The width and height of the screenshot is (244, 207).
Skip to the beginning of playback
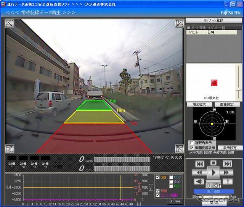pos(200,164)
